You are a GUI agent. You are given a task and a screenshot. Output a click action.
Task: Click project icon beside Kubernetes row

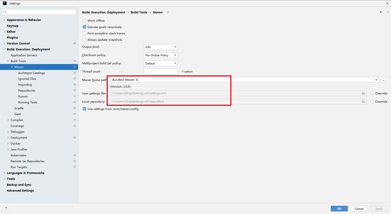tap(75, 155)
